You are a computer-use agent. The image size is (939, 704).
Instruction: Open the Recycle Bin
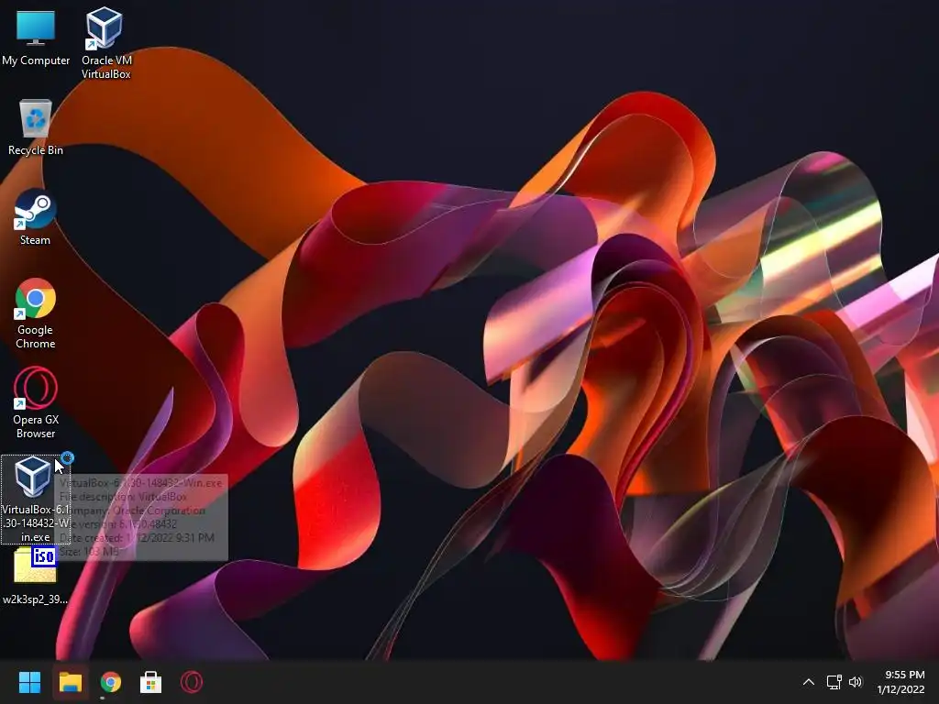coord(36,126)
